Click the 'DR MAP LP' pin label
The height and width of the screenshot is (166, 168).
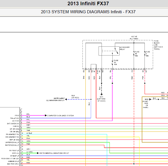[x=15, y=156]
